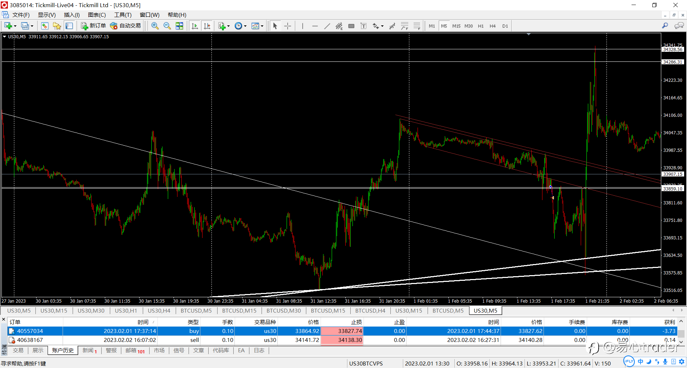Image resolution: width=687 pixels, height=368 pixels.
Task: Switch timeframe to M15
Action: 456,26
